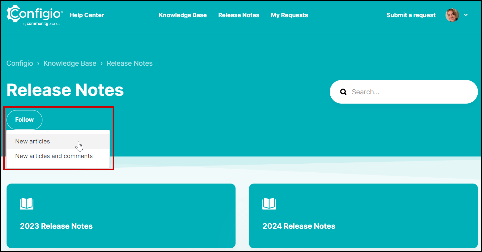Image resolution: width=482 pixels, height=252 pixels.
Task: Click the 2024 Release Notes book icon
Action: click(269, 204)
